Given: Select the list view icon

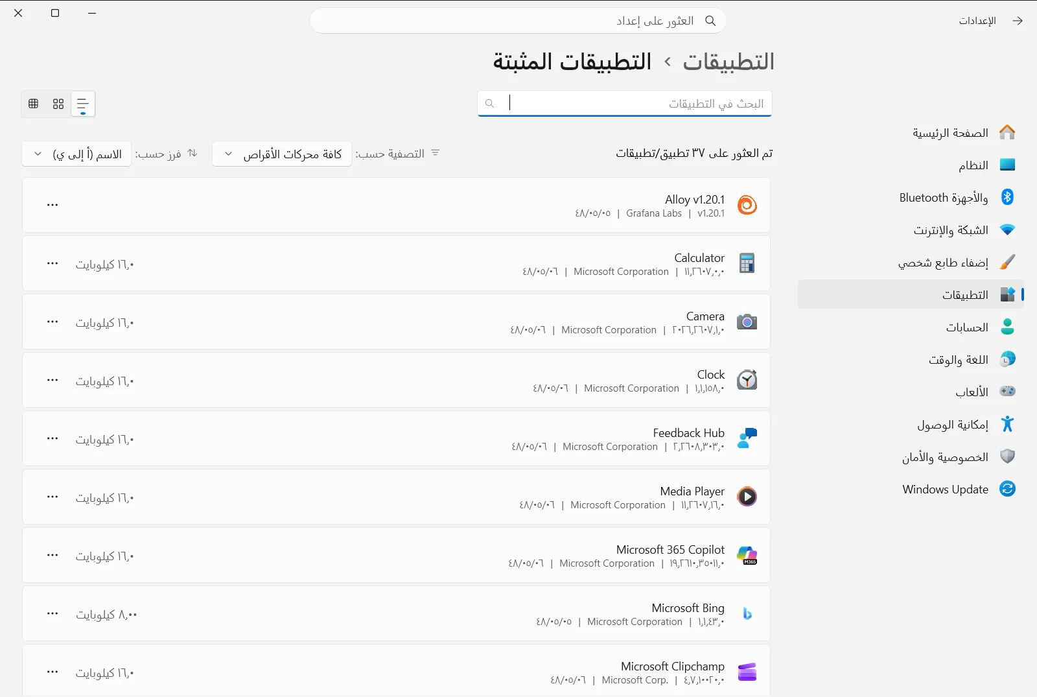Looking at the screenshot, I should click(83, 104).
